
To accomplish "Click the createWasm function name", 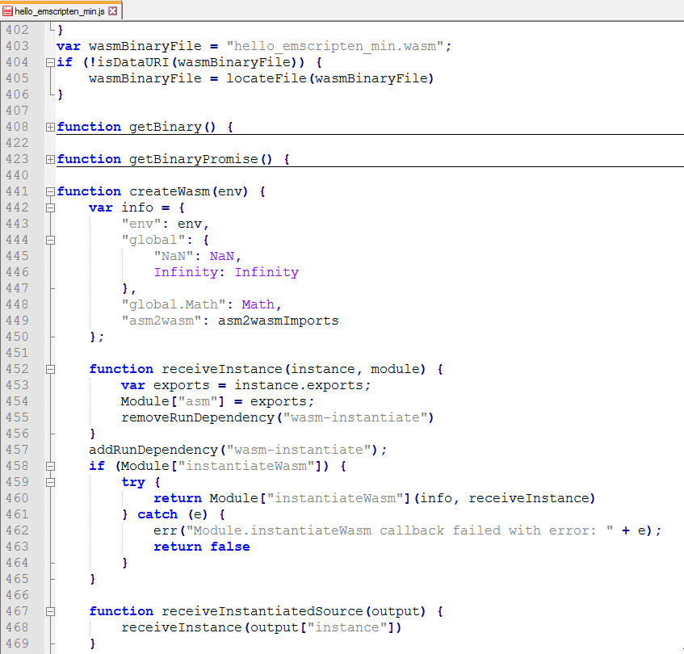I will 170,191.
